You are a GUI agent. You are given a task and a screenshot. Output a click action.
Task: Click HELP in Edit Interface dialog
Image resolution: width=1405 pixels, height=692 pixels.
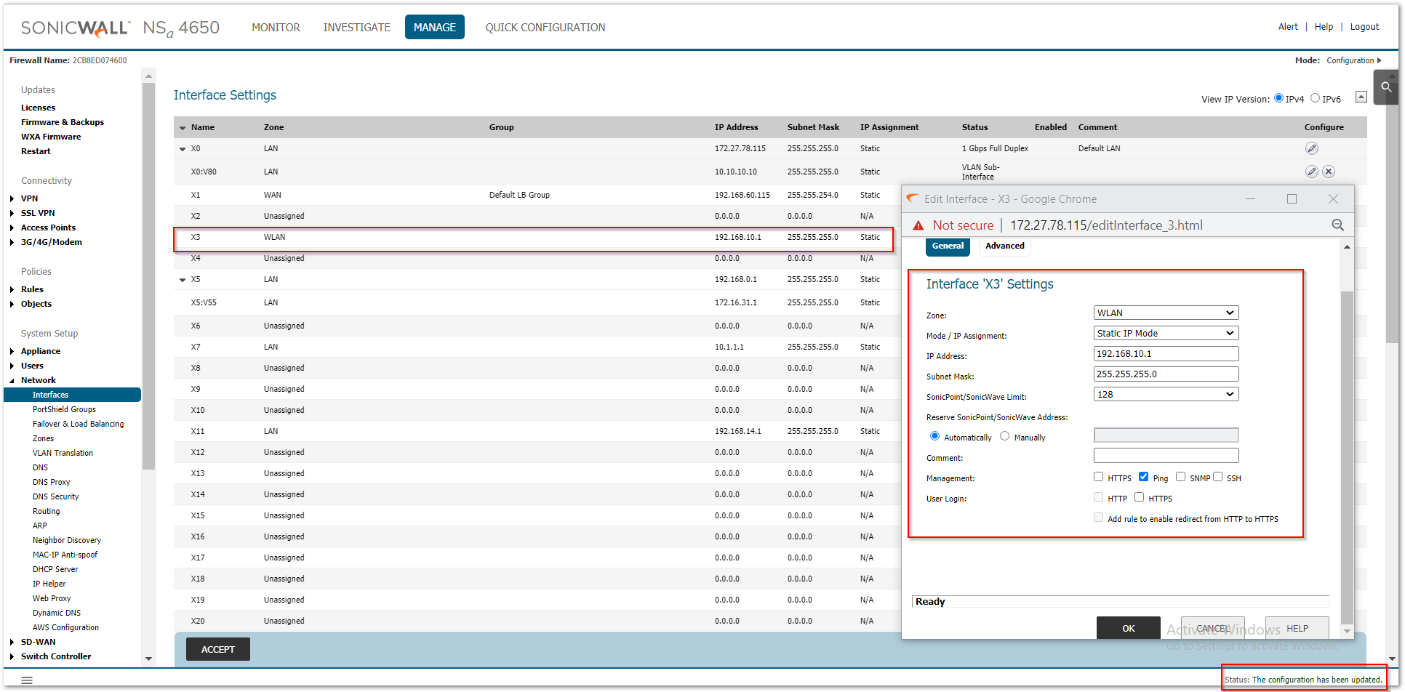[1297, 628]
